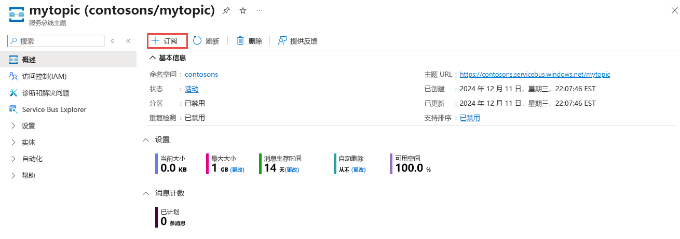The height and width of the screenshot is (239, 680).
Task: Select 概述 in the sidebar
Action: (68, 60)
